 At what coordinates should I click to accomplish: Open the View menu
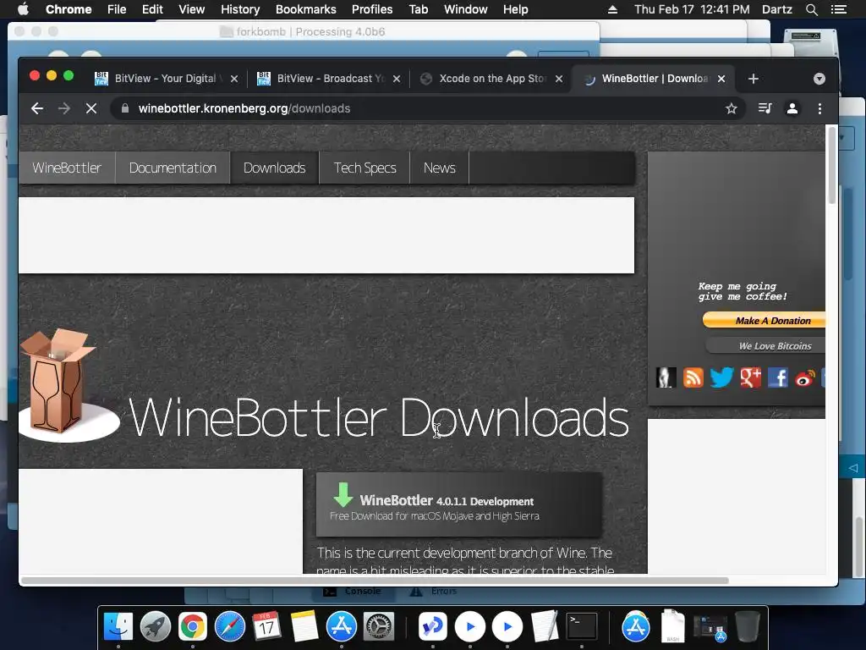pyautogui.click(x=192, y=9)
